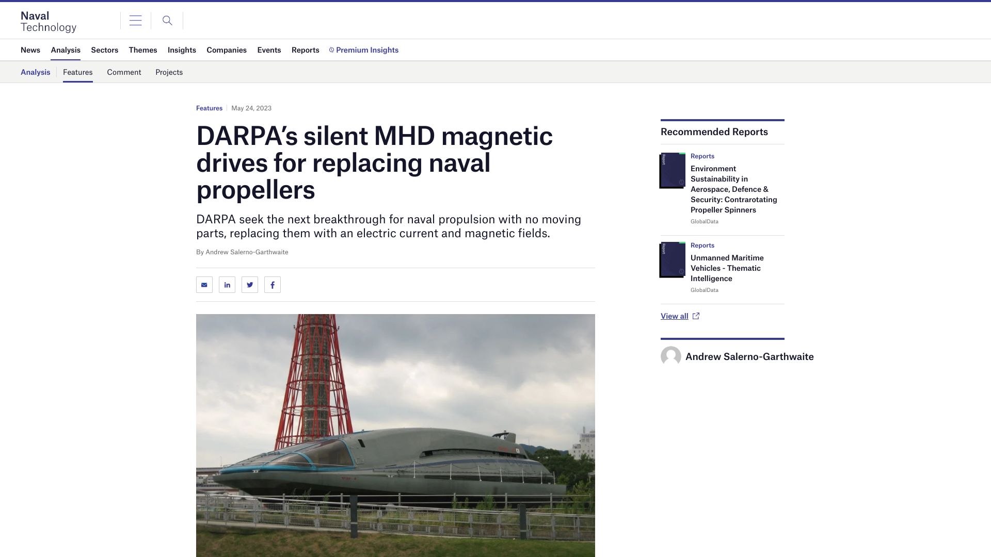Click Andrew Salerno-Garthwaite avatar icon
This screenshot has height=557, width=991.
[x=671, y=356]
